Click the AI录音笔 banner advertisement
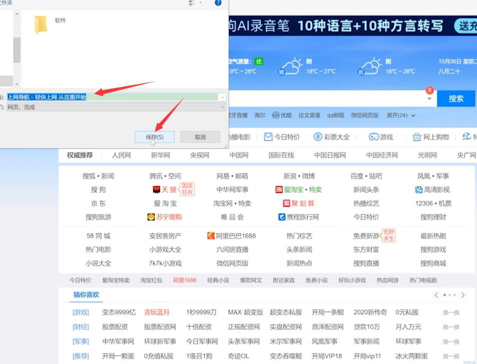477x364 pixels. pos(353,26)
